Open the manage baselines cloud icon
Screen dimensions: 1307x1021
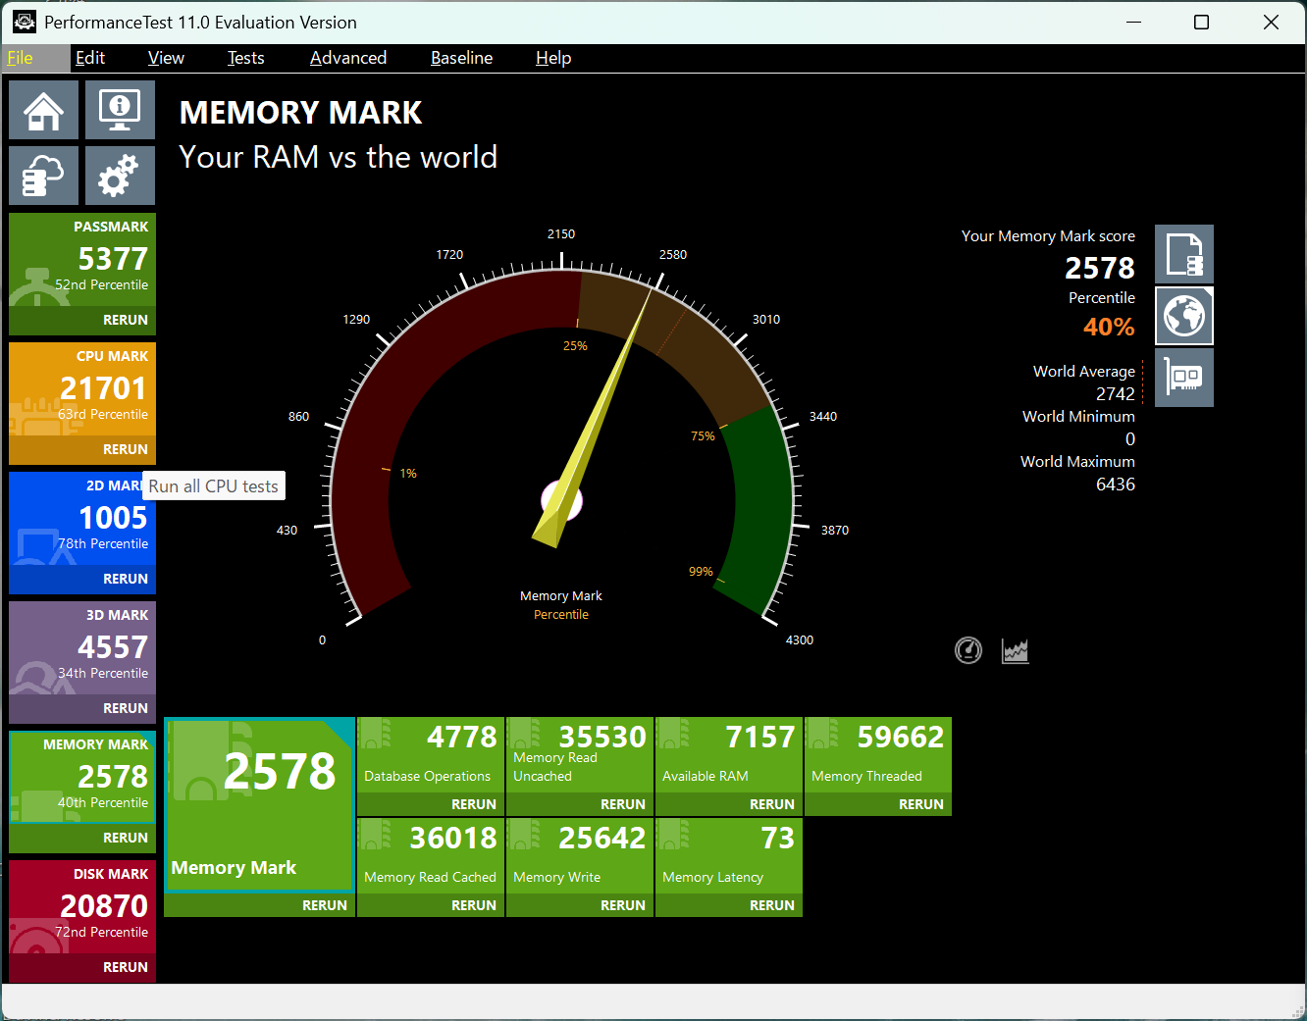pyautogui.click(x=43, y=175)
